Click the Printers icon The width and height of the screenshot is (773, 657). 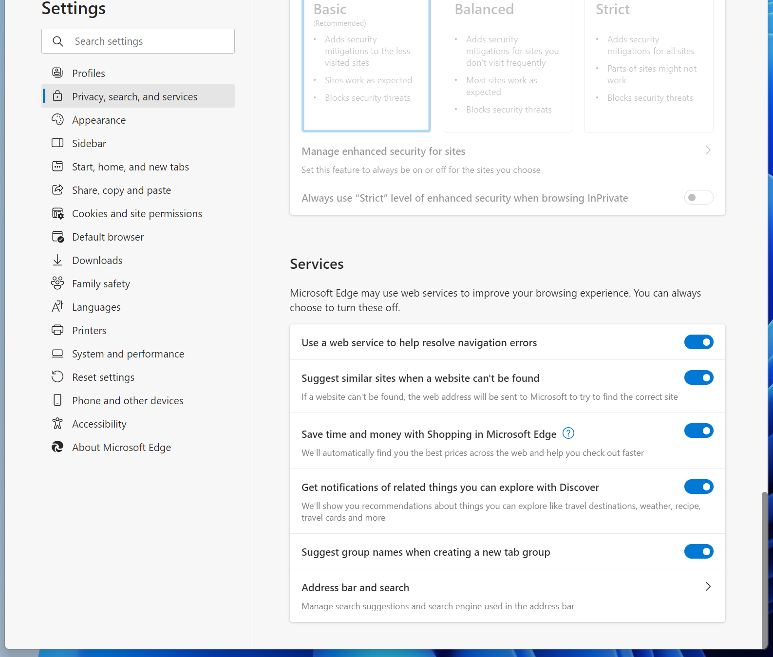(57, 330)
